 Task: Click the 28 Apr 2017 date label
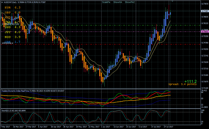point(68,127)
